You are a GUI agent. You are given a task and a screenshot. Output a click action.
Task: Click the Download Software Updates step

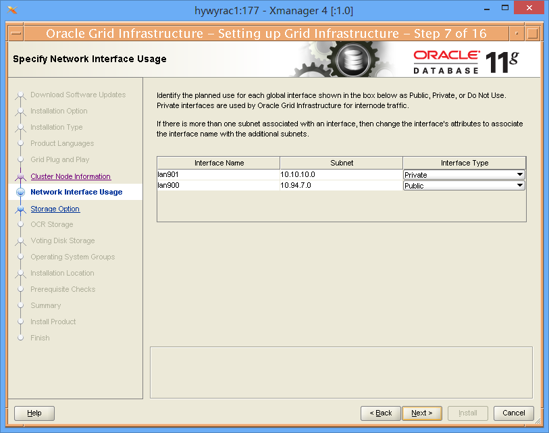[78, 95]
